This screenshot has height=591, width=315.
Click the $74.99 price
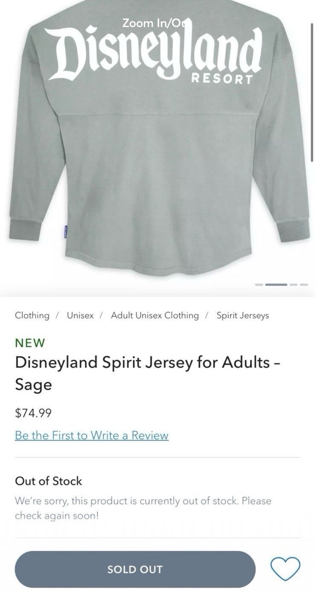[33, 413]
